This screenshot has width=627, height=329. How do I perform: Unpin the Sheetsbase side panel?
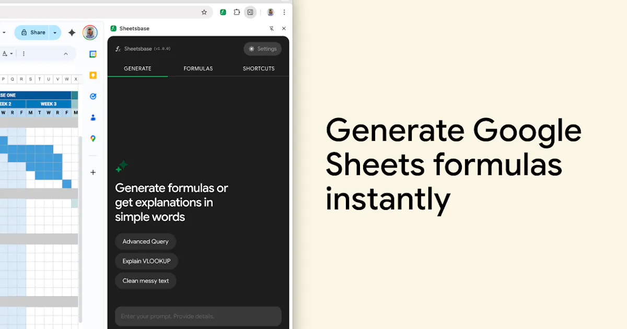point(271,29)
